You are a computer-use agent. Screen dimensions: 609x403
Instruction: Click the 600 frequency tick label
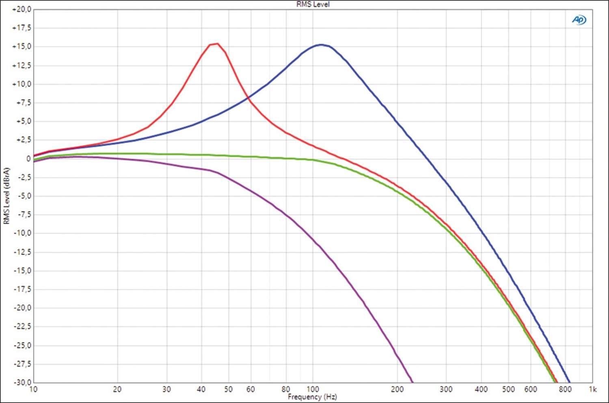pos(531,389)
